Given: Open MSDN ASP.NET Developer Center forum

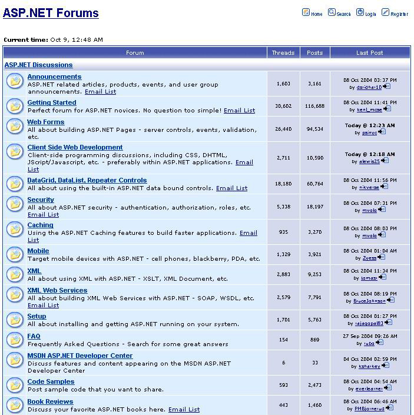Looking at the screenshot, I should point(80,356).
